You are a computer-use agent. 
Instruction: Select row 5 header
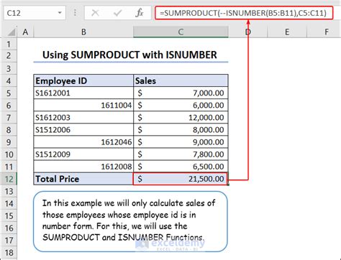(x=9, y=93)
